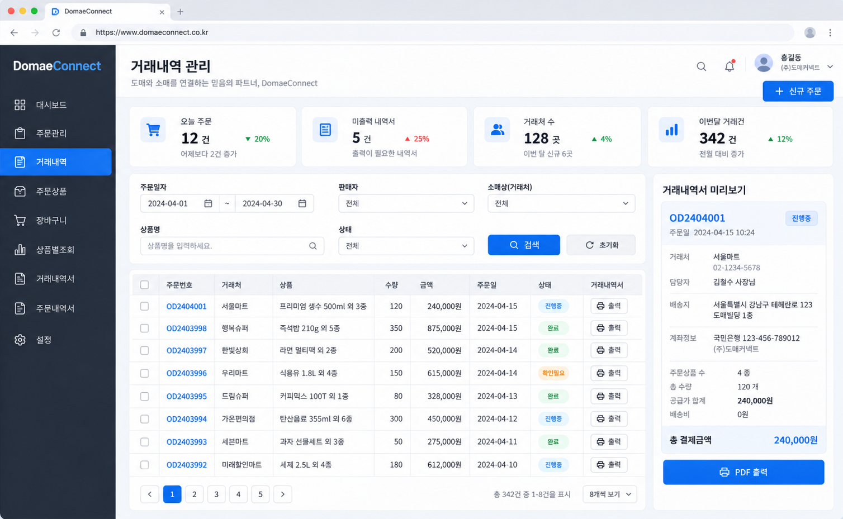Viewport: 843px width, 519px height.
Task: Go to the previous page arrow in pagination
Action: 150,494
